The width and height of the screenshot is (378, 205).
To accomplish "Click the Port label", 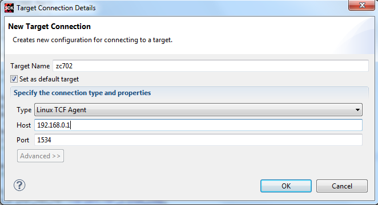I will tap(23, 140).
